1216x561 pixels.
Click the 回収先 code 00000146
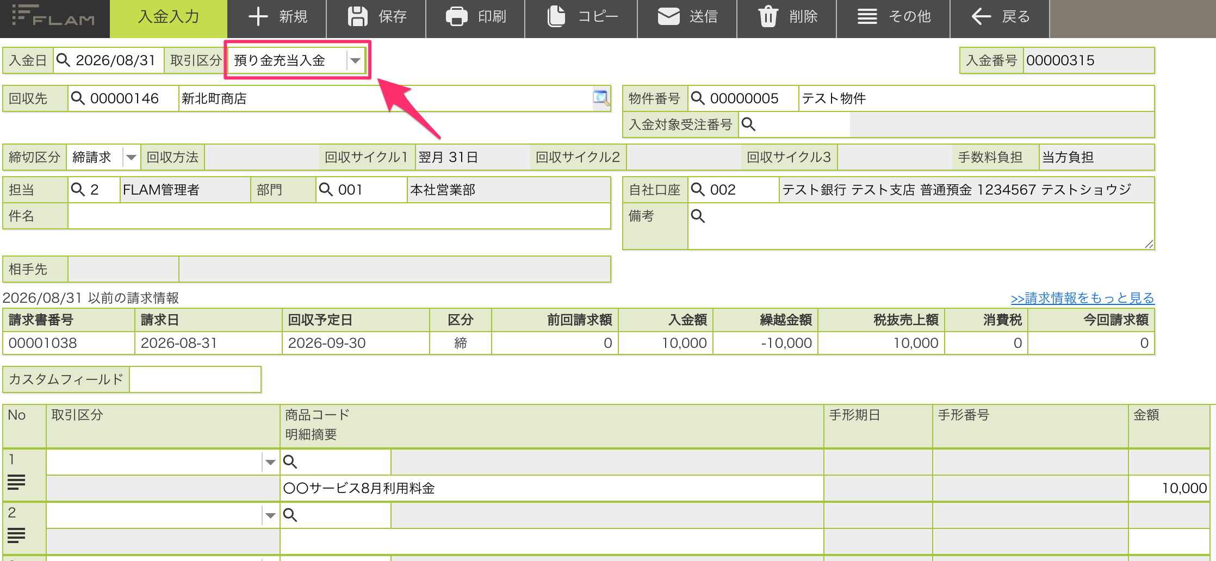[x=125, y=98]
